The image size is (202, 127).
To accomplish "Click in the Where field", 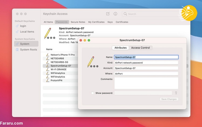I will [x=146, y=74].
